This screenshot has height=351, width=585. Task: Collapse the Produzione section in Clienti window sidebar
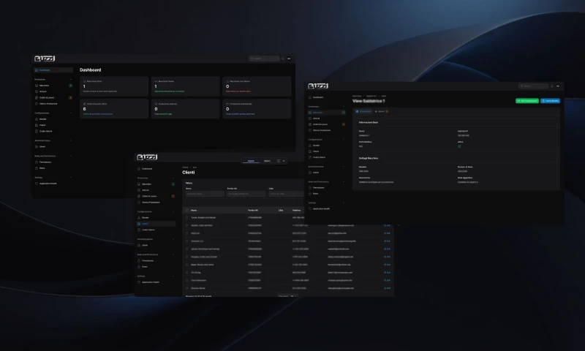[x=173, y=178]
